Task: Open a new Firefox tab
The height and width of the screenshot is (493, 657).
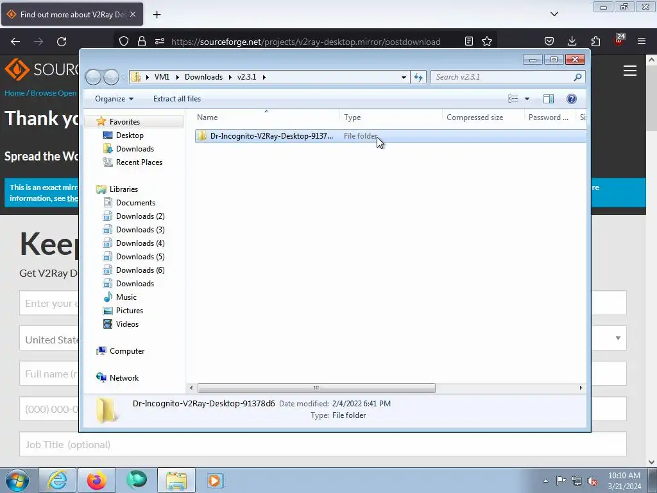Action: click(x=157, y=15)
